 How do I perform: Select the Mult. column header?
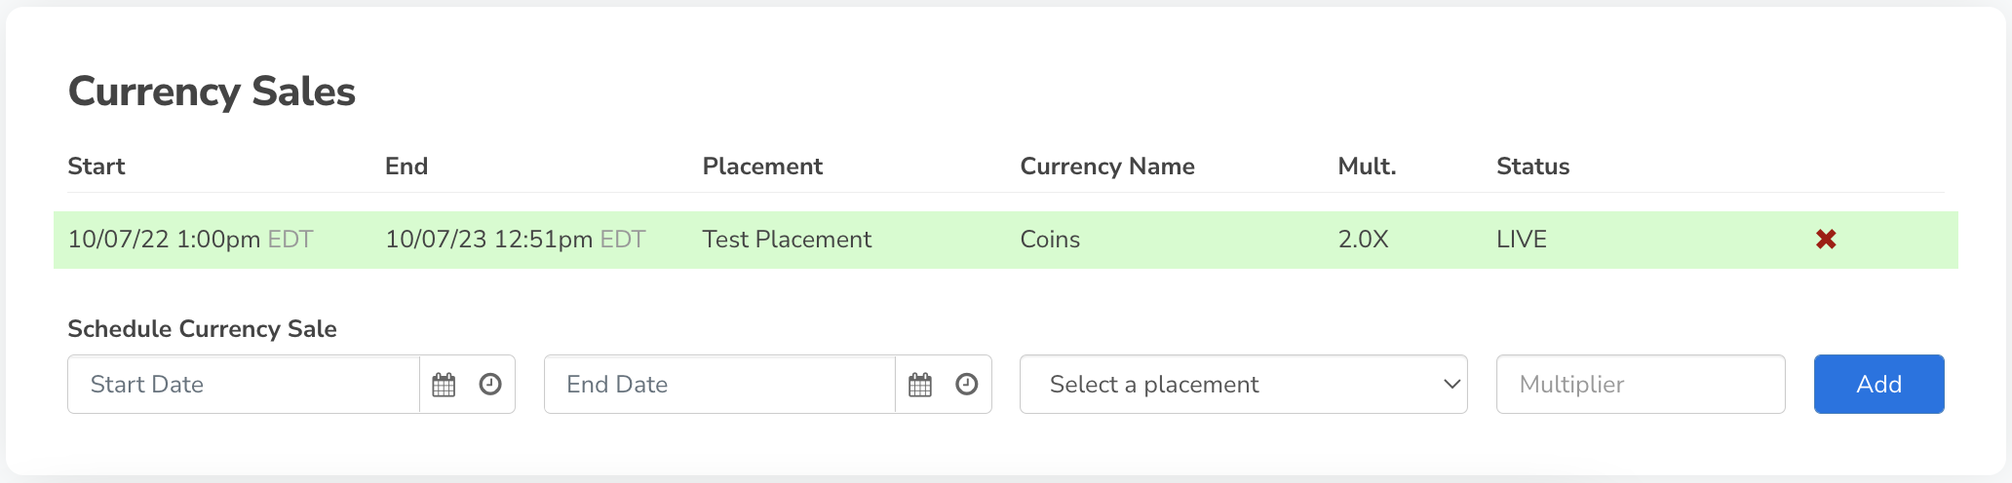[1367, 167]
